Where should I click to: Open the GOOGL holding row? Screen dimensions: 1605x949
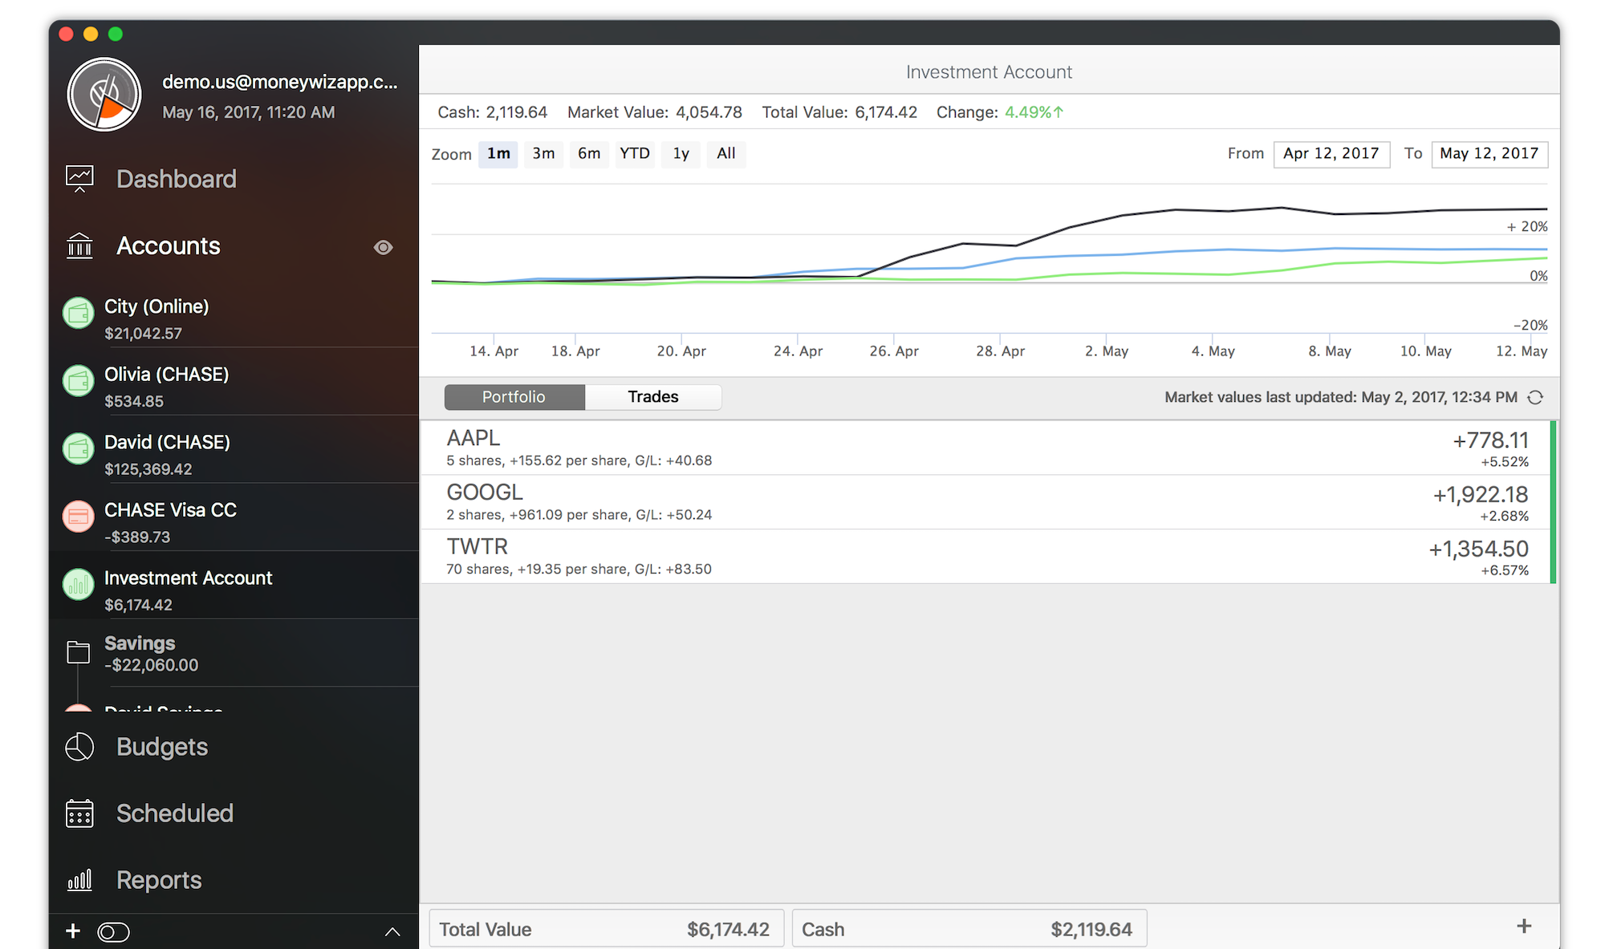click(x=987, y=502)
